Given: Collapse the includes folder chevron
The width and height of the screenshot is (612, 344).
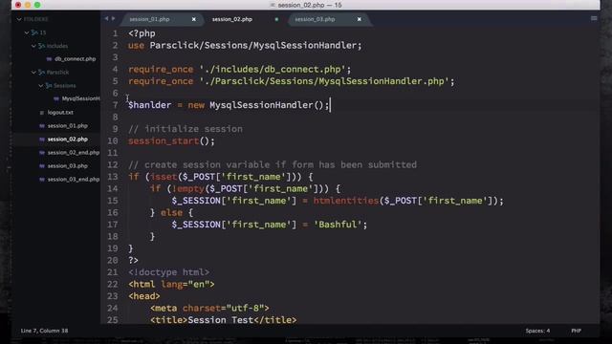Looking at the screenshot, I should (x=33, y=46).
